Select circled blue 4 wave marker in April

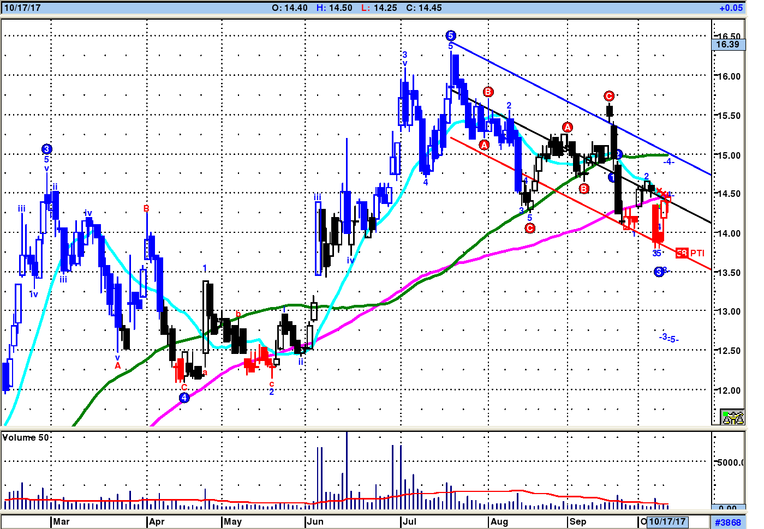(184, 398)
